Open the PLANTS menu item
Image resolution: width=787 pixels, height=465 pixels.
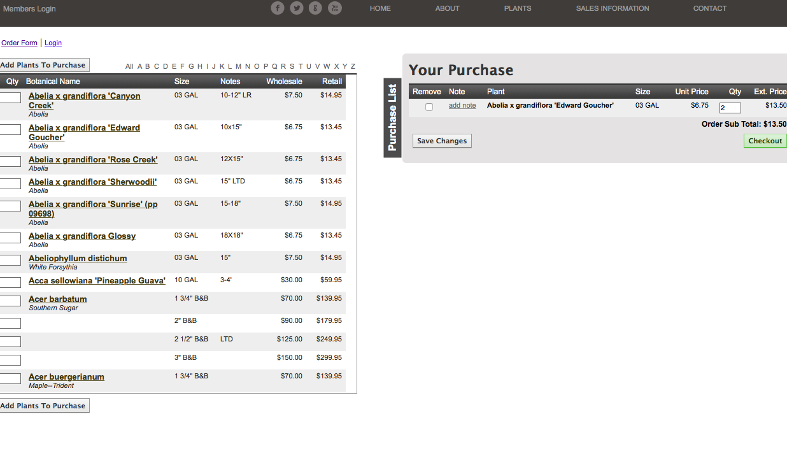[x=517, y=8]
